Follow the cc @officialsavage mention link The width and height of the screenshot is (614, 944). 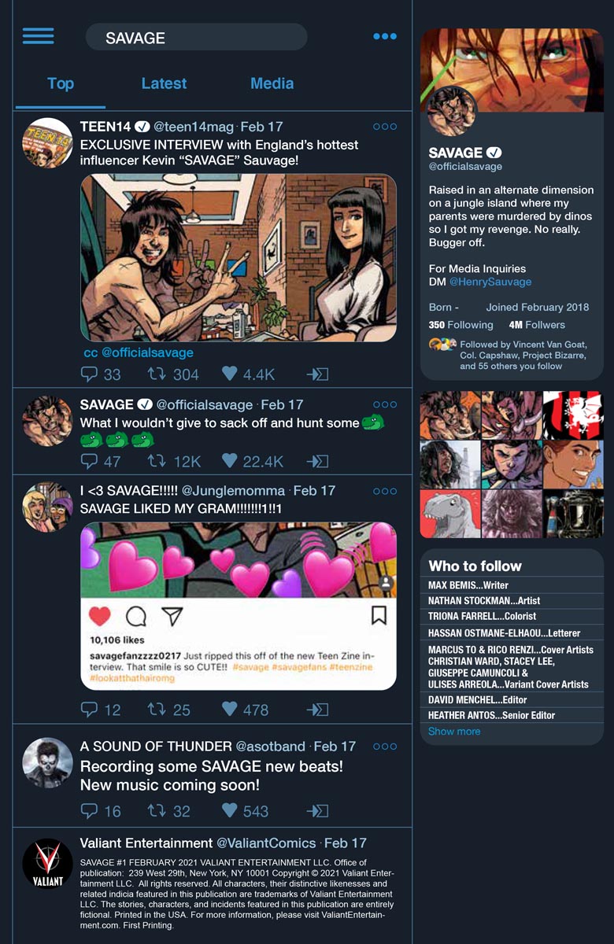pos(139,353)
